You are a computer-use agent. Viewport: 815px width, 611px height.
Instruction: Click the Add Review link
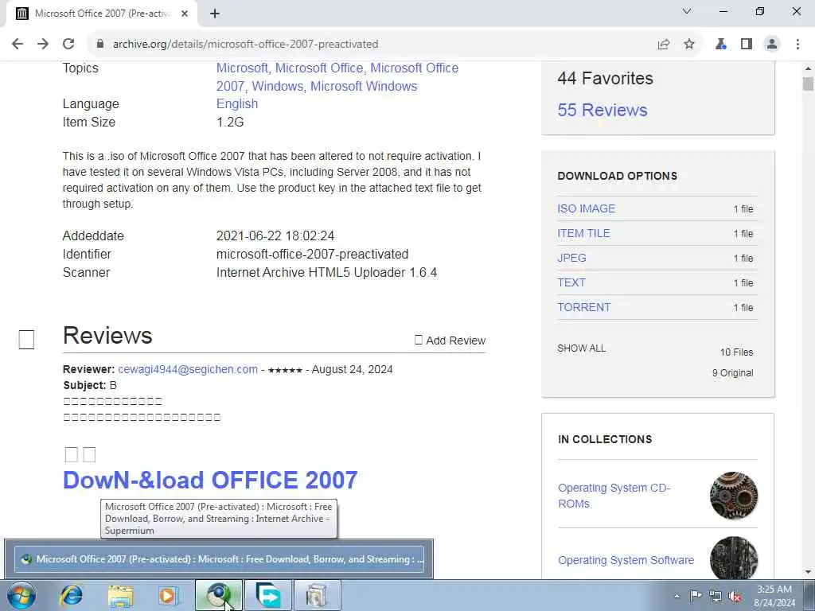[450, 341]
